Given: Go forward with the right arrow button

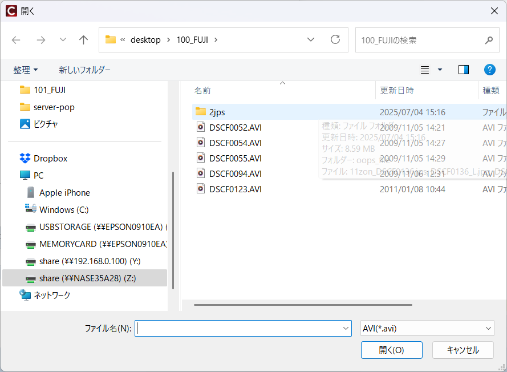Looking at the screenshot, I should (x=41, y=40).
